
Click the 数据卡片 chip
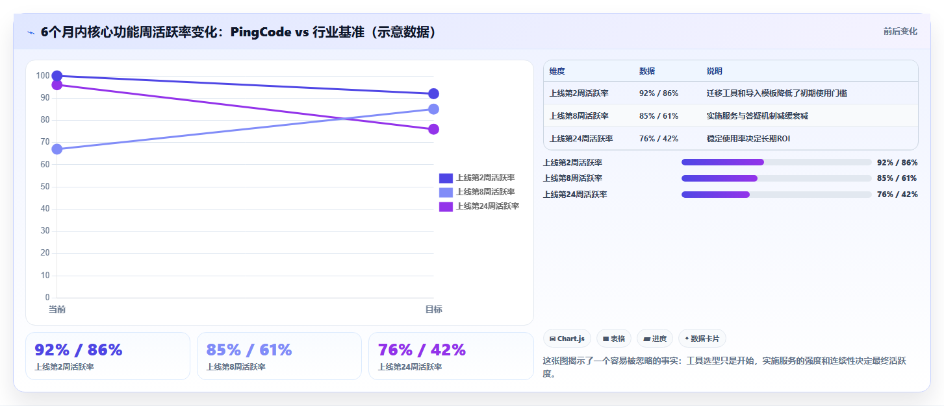click(702, 339)
